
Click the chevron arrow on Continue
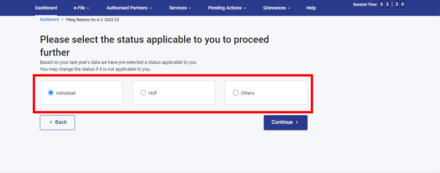[297, 122]
